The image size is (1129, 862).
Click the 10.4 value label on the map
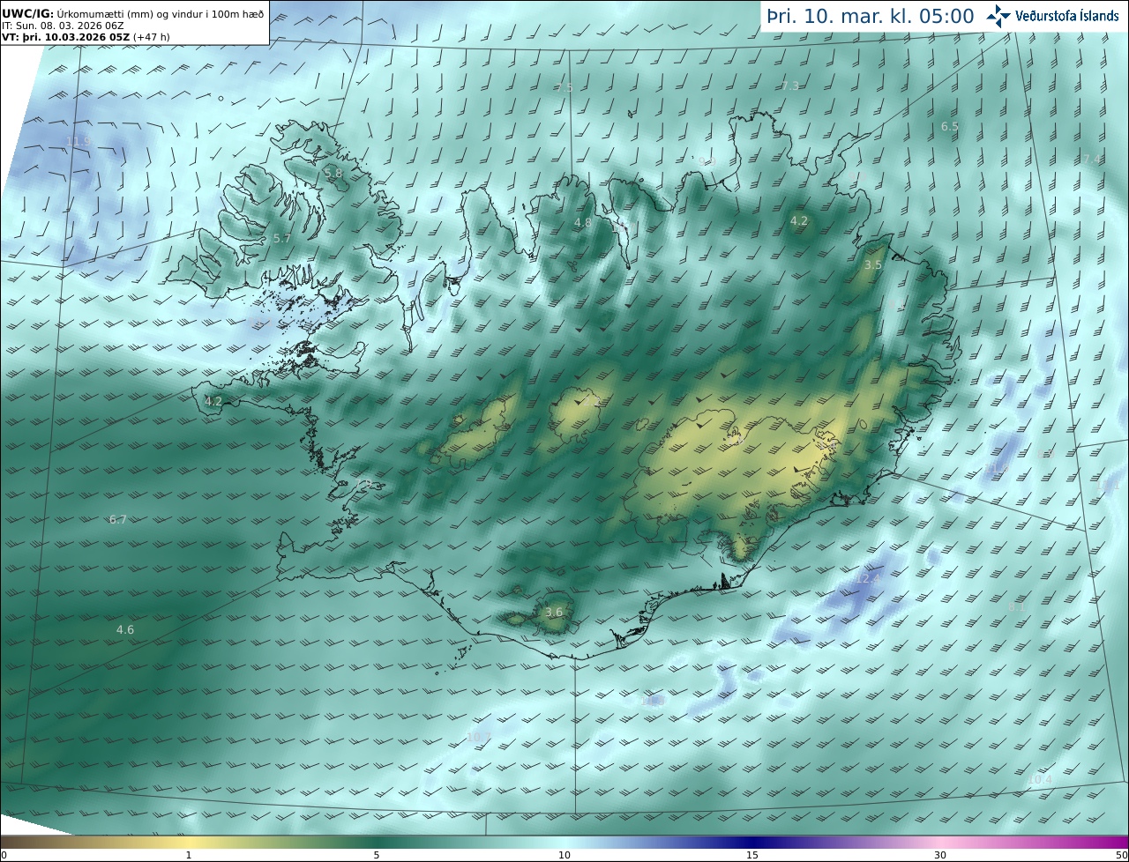[x=1040, y=780]
